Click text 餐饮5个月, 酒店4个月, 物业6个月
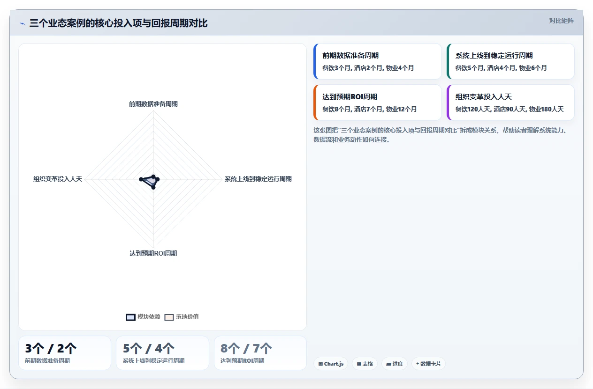The width and height of the screenshot is (593, 389). point(501,68)
